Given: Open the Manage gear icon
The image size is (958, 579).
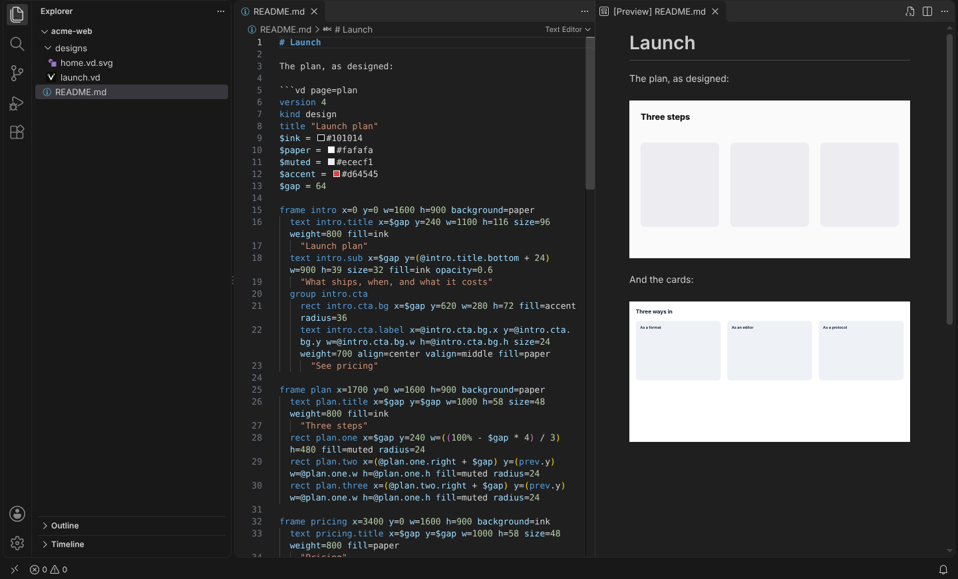Looking at the screenshot, I should click(x=17, y=543).
